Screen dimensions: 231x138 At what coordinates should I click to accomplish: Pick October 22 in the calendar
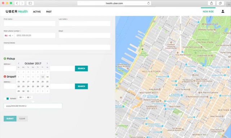(18, 86)
